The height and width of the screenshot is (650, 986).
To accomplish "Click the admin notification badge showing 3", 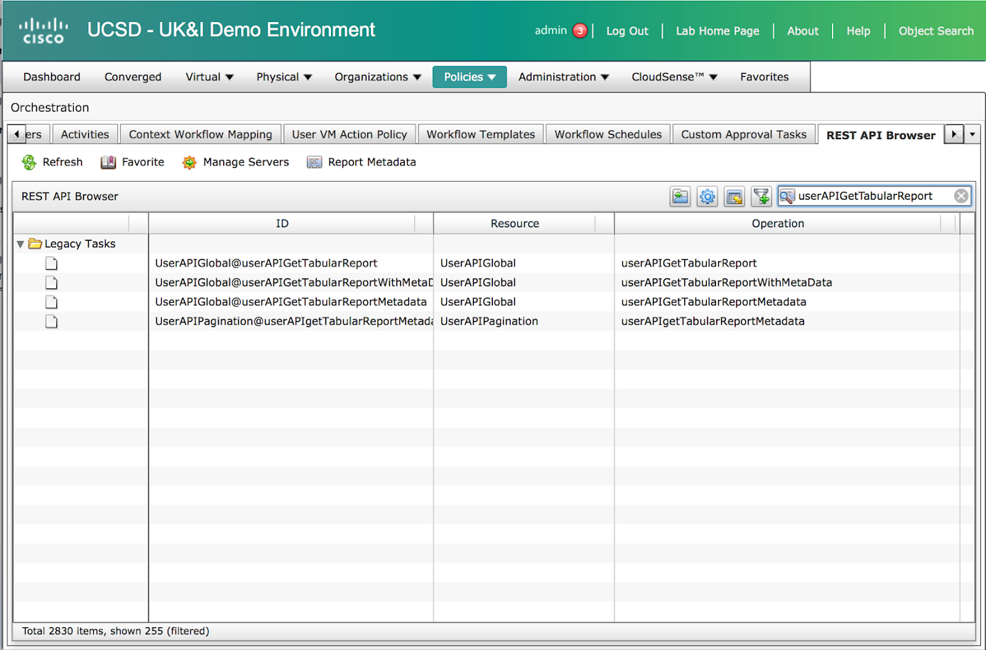I will [x=580, y=31].
